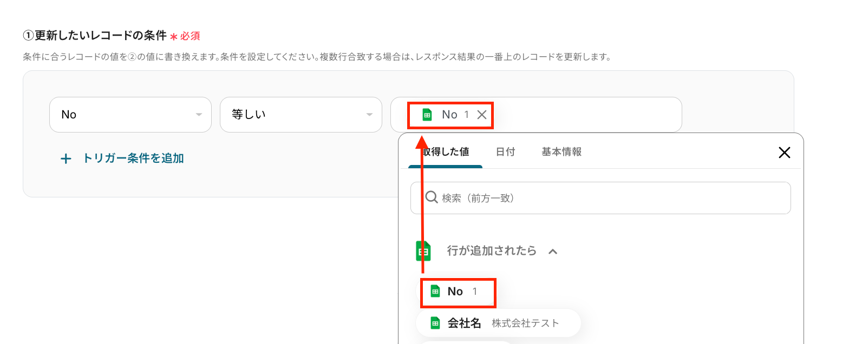The width and height of the screenshot is (849, 344).
Task: Click the plus icon to add condition
Action: click(66, 158)
